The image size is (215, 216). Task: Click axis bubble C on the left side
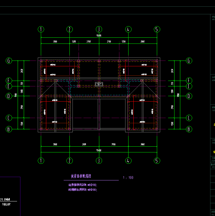tap(9, 118)
